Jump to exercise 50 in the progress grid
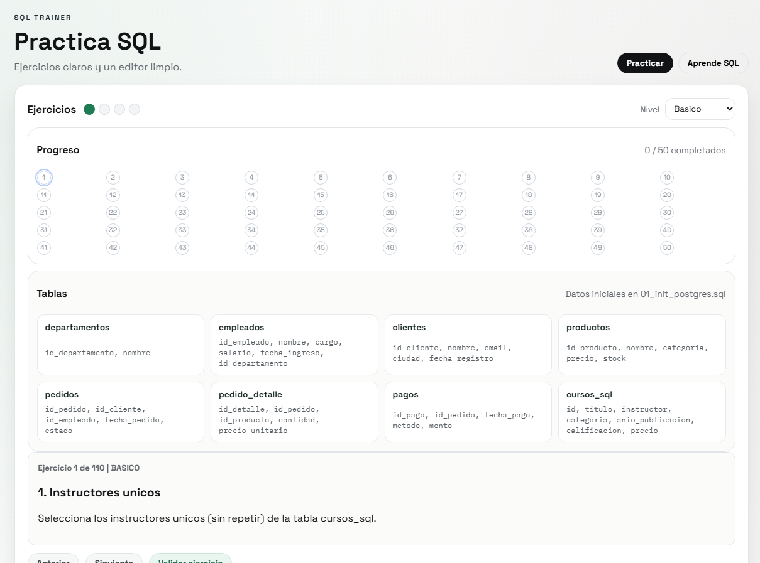This screenshot has width=760, height=563. pyautogui.click(x=667, y=247)
